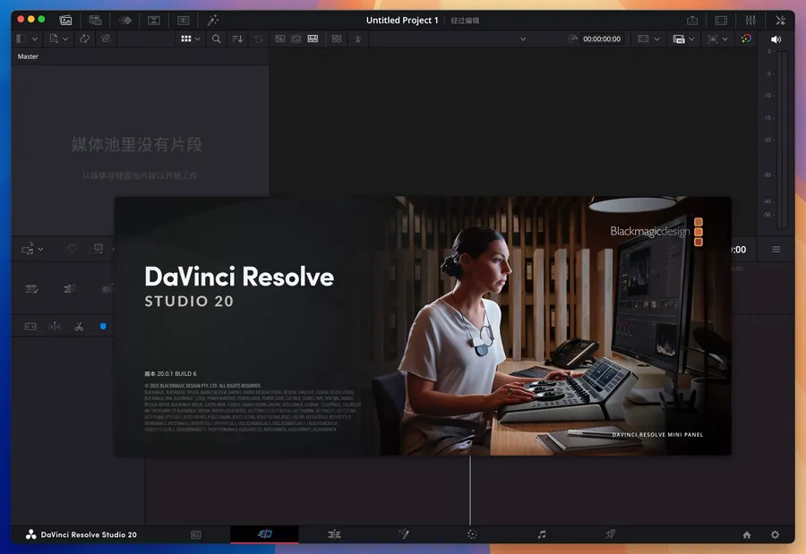
Task: Switch to the Edit page tab
Action: click(x=334, y=534)
